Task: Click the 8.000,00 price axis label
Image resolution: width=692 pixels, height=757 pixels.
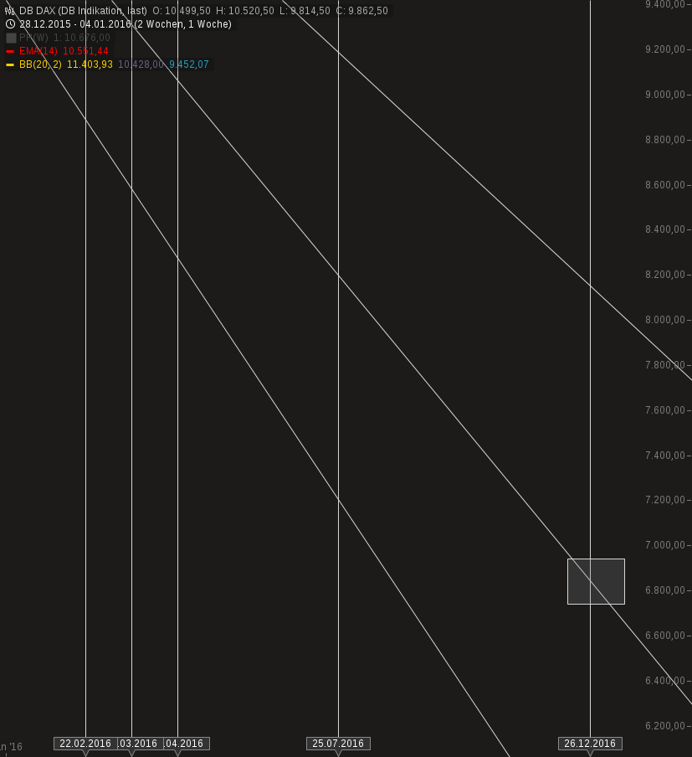Action: [665, 320]
